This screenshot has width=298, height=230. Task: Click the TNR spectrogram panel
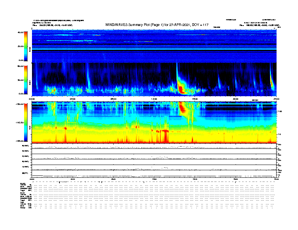(154, 123)
